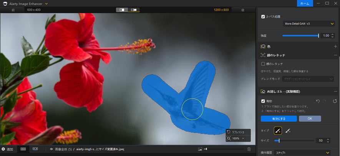
Task: Switch to filmstrip thumbnail view
Action: pyautogui.click(x=35, y=149)
